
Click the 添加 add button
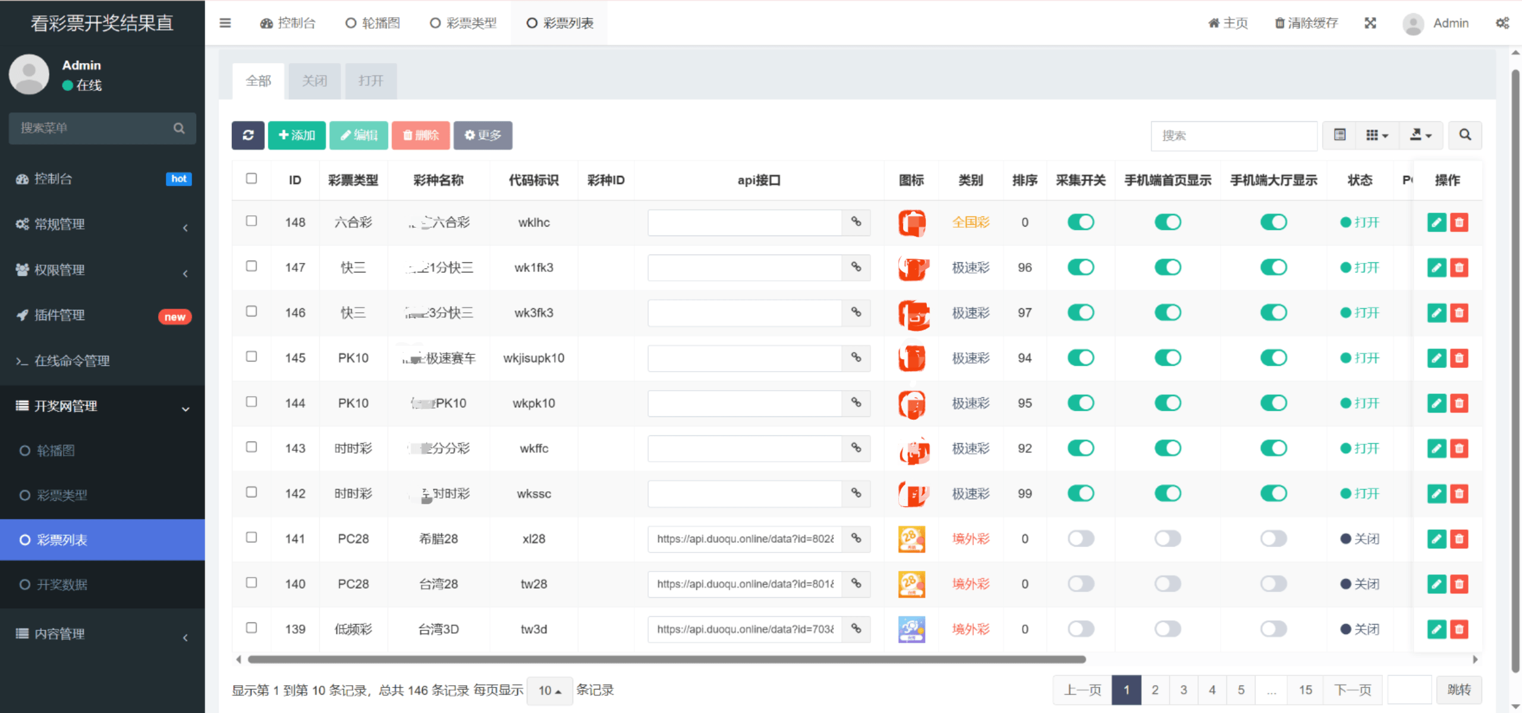[297, 135]
